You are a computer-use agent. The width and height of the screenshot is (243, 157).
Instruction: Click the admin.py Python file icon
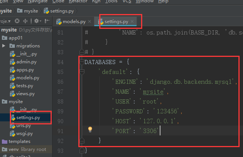click(x=13, y=62)
